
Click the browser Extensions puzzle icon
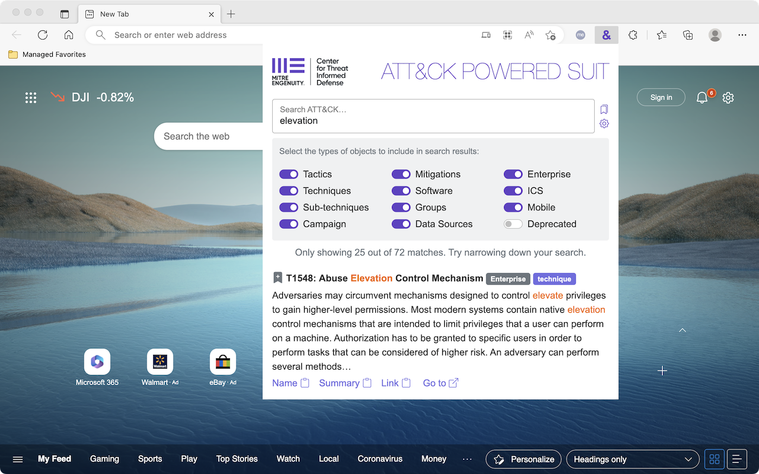[633, 35]
